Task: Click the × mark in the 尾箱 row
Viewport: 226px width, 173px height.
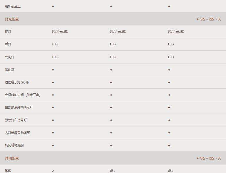Action: point(53,171)
